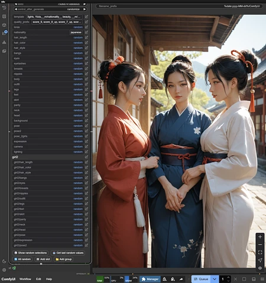Image resolution: width=266 pixels, height=283 pixels.
Task: Toggle link visibility eye icon
Action: 260,268
